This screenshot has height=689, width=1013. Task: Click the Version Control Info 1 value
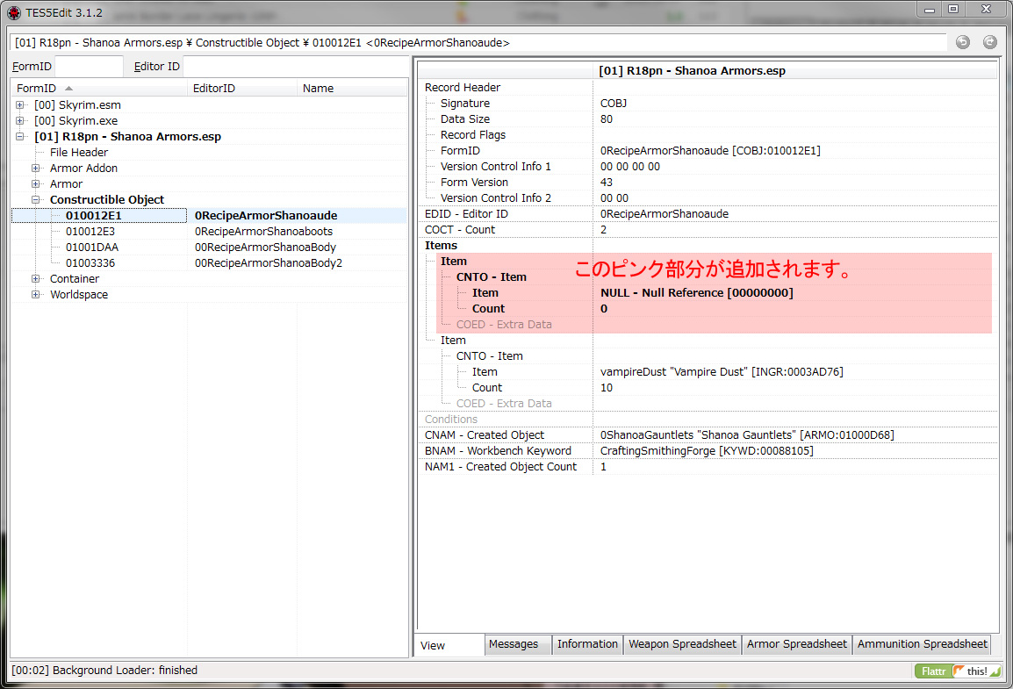(630, 167)
